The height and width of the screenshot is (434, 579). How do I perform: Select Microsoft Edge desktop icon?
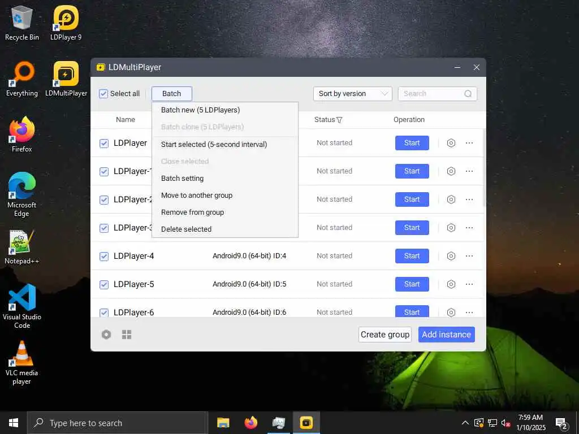coord(22,194)
